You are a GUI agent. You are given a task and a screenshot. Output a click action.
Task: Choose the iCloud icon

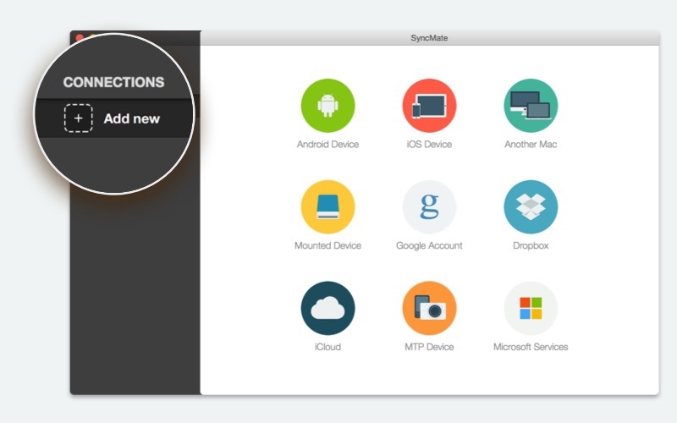pyautogui.click(x=327, y=308)
